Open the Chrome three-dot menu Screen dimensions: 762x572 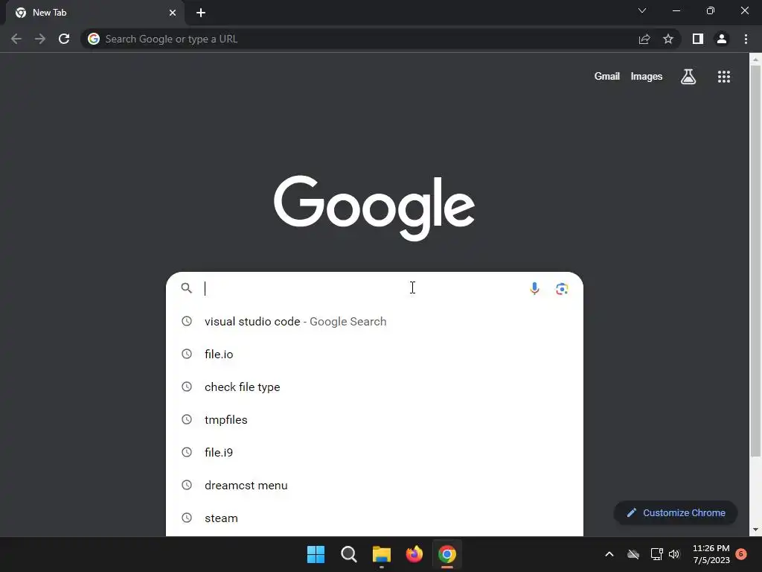(746, 39)
